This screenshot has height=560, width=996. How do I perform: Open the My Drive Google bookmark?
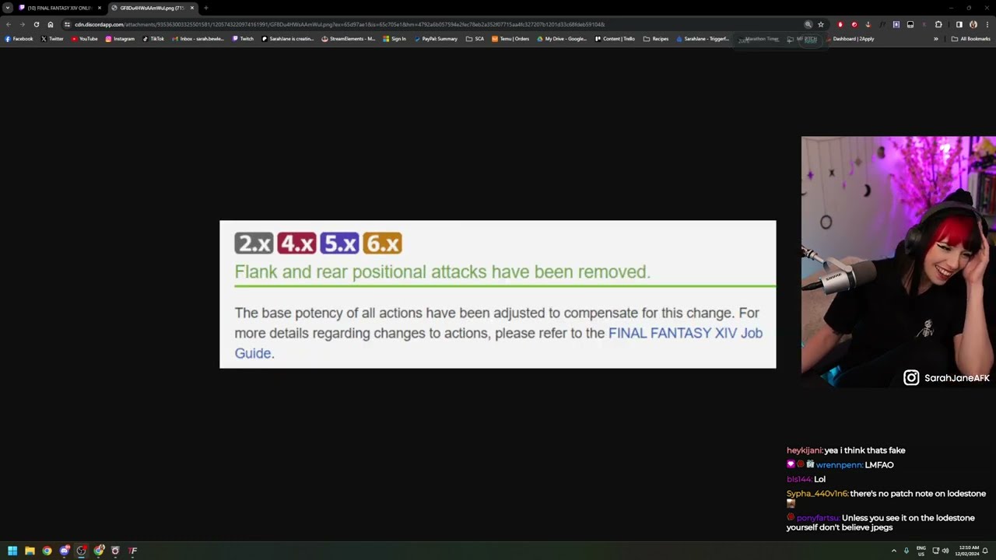562,39
